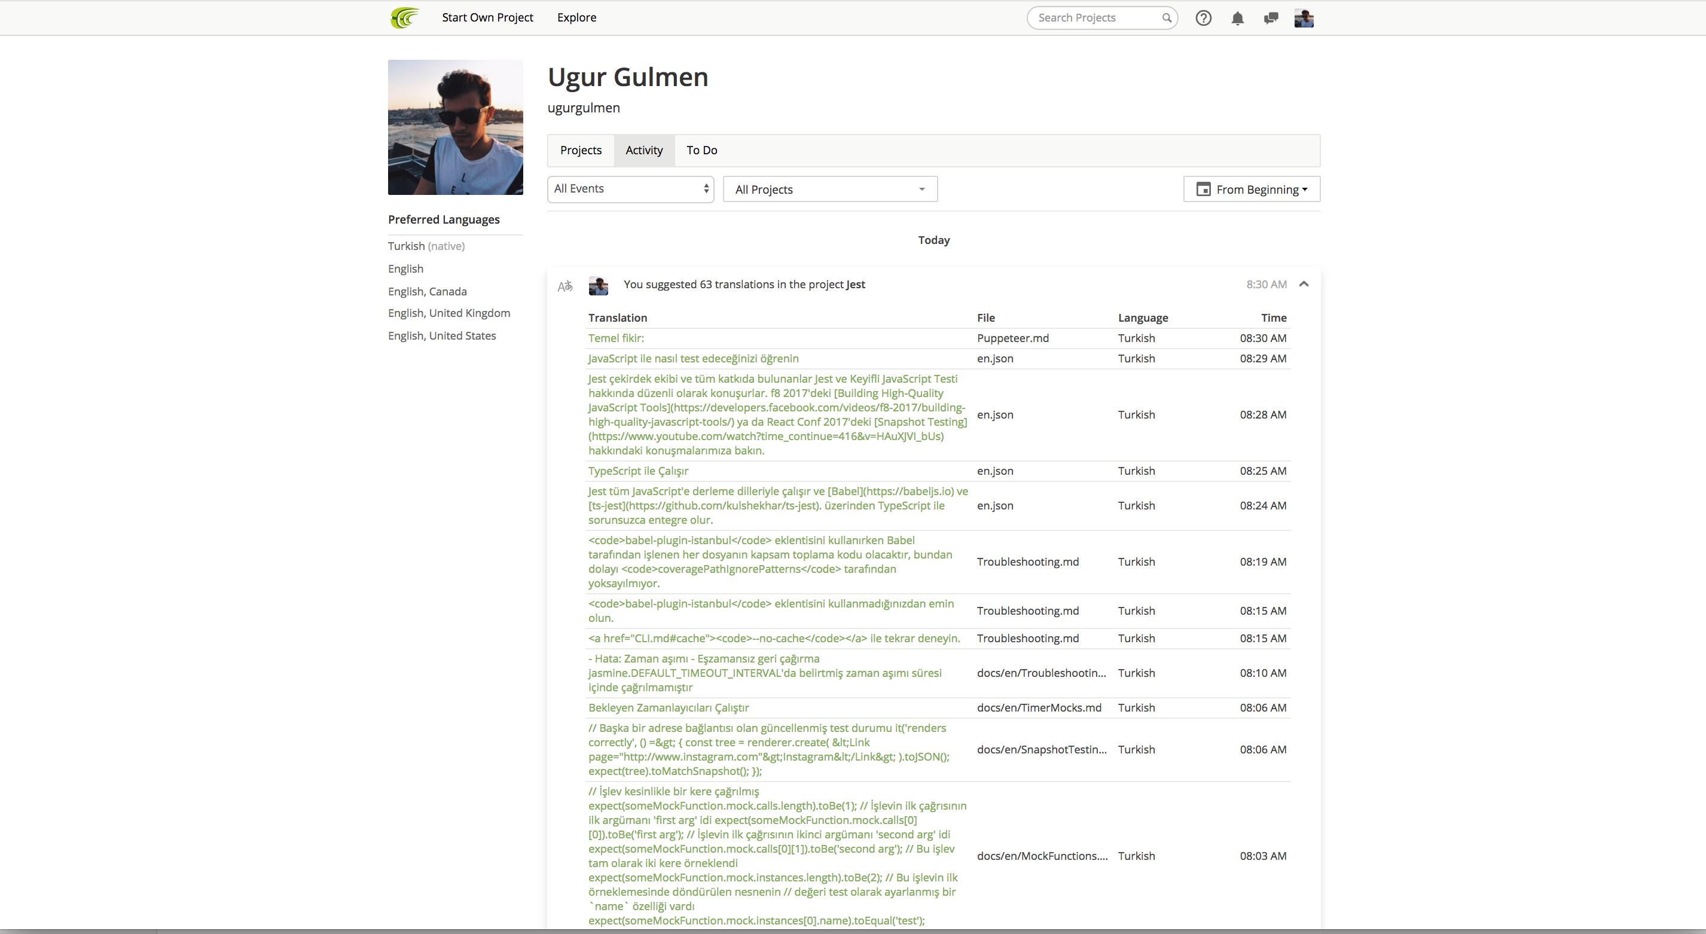Open the All Events dropdown
The height and width of the screenshot is (934, 1706).
pyautogui.click(x=630, y=189)
